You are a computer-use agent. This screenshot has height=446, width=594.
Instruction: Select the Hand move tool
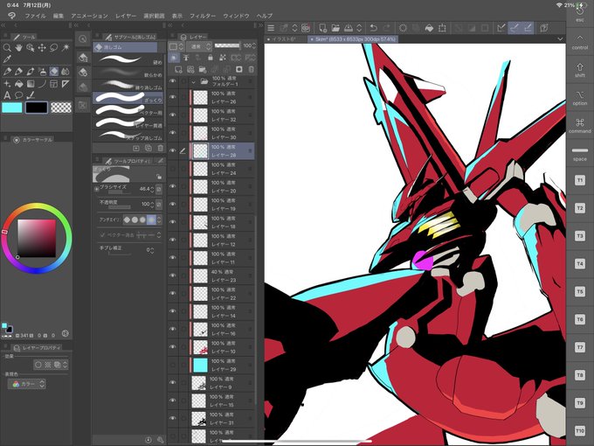click(18, 47)
